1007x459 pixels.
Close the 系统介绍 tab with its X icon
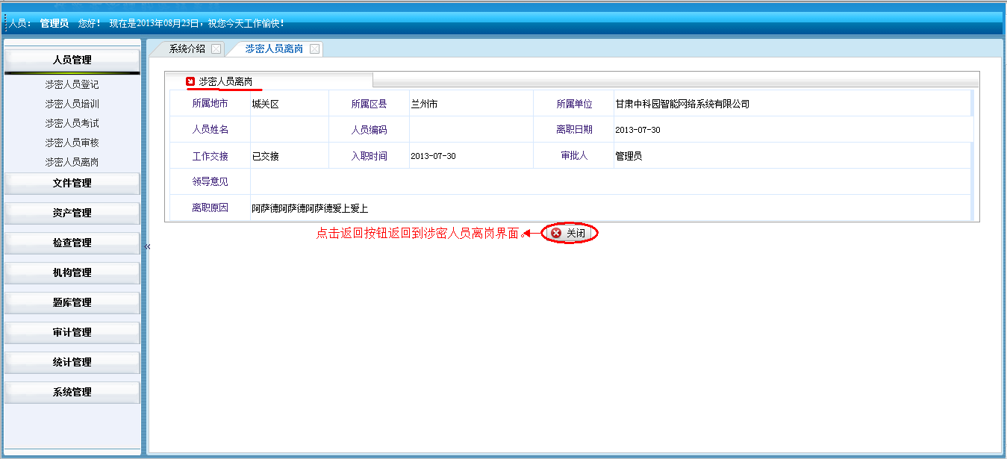[x=216, y=49]
